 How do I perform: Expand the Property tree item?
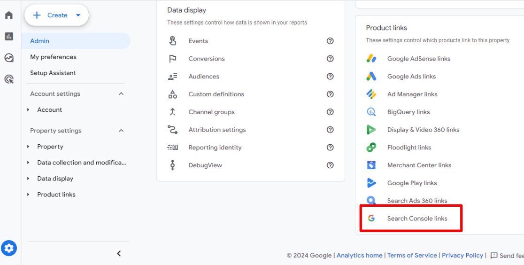(28, 147)
